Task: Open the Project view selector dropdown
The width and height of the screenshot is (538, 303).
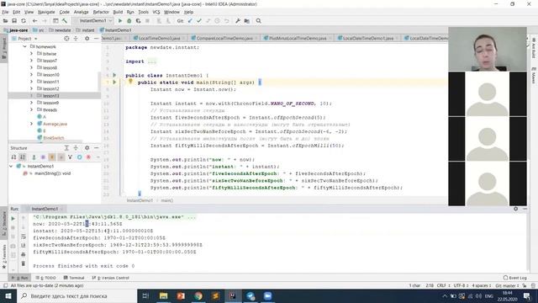Action: coord(24,39)
